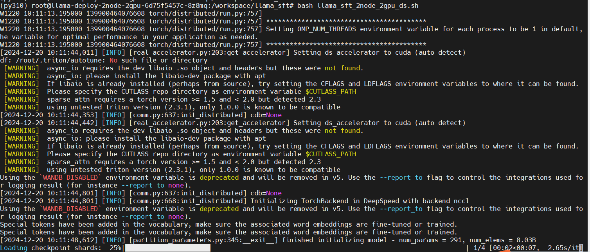590x252 pixels.
Task: Click the red 'No' in the df line
Action: pos(113,60)
